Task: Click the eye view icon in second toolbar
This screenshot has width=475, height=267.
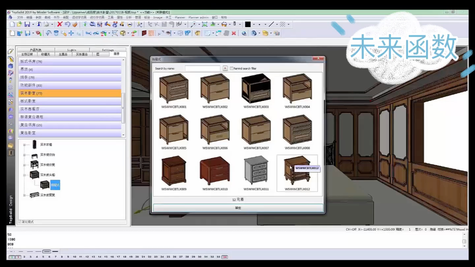Action: point(168,33)
